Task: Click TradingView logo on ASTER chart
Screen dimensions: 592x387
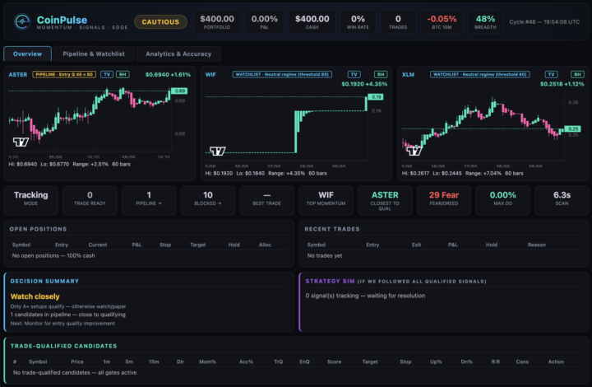Action: pos(21,142)
